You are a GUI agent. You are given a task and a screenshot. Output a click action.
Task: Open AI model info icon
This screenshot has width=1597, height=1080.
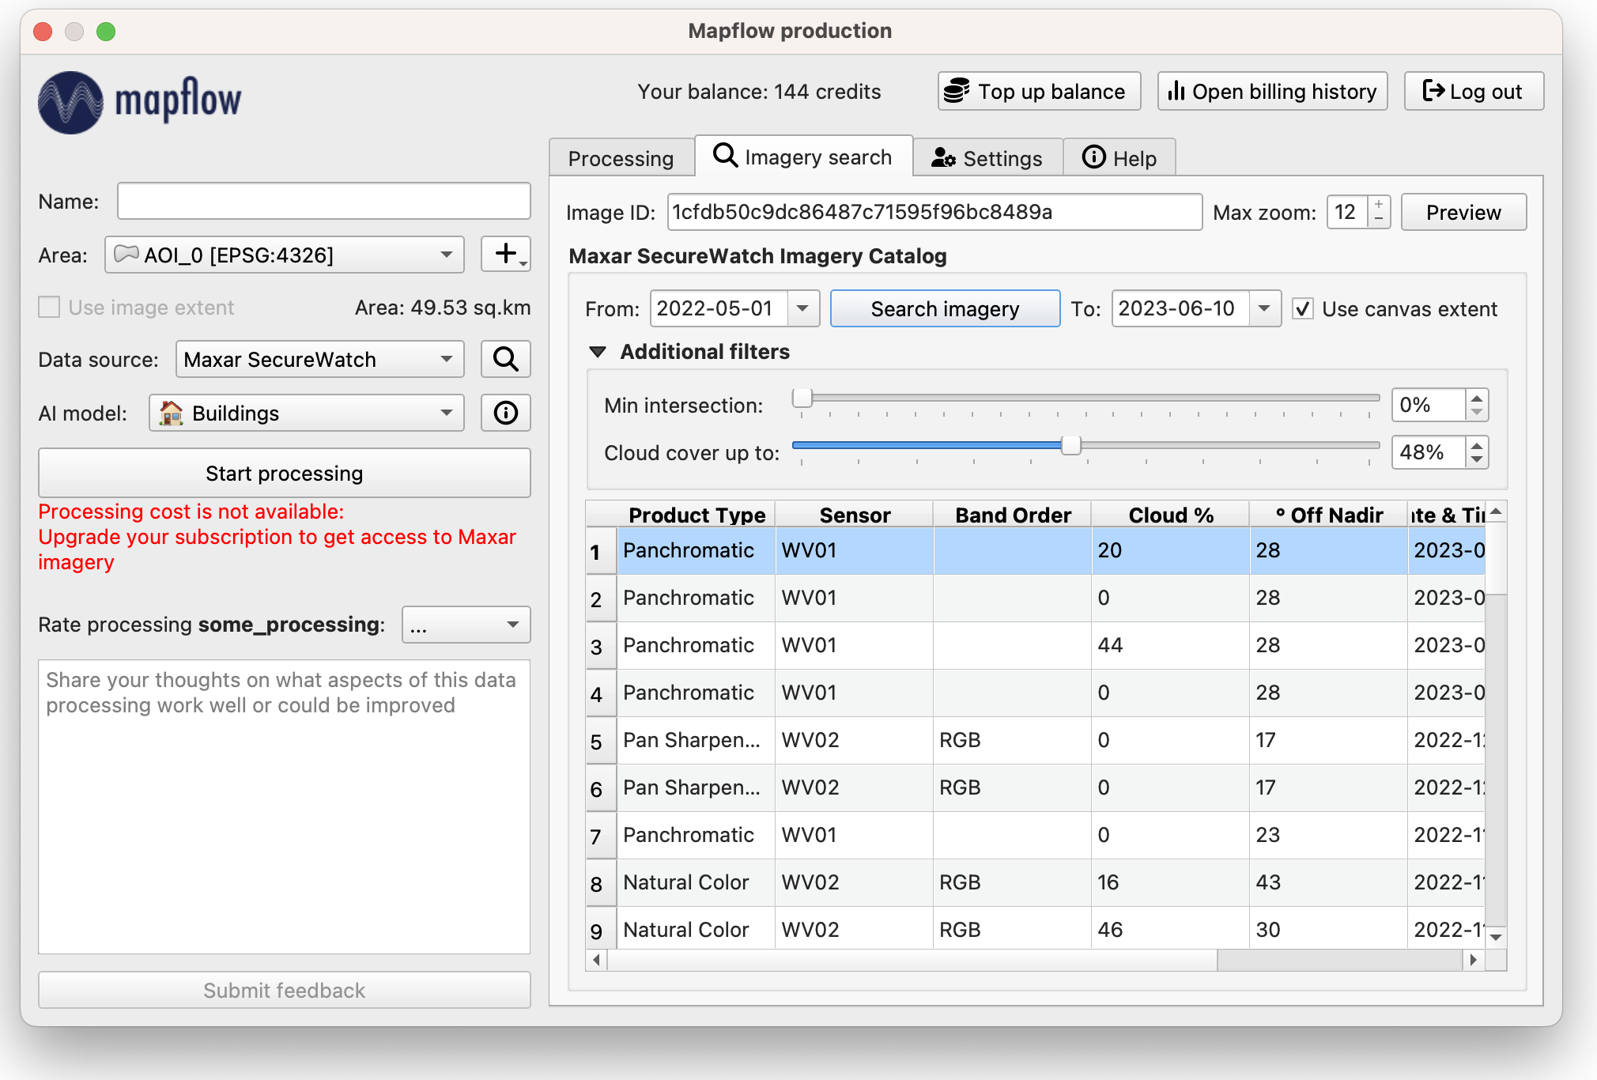(x=505, y=413)
